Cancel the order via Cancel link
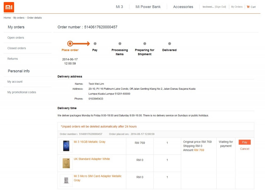The width and height of the screenshot is (265, 193). point(245,149)
